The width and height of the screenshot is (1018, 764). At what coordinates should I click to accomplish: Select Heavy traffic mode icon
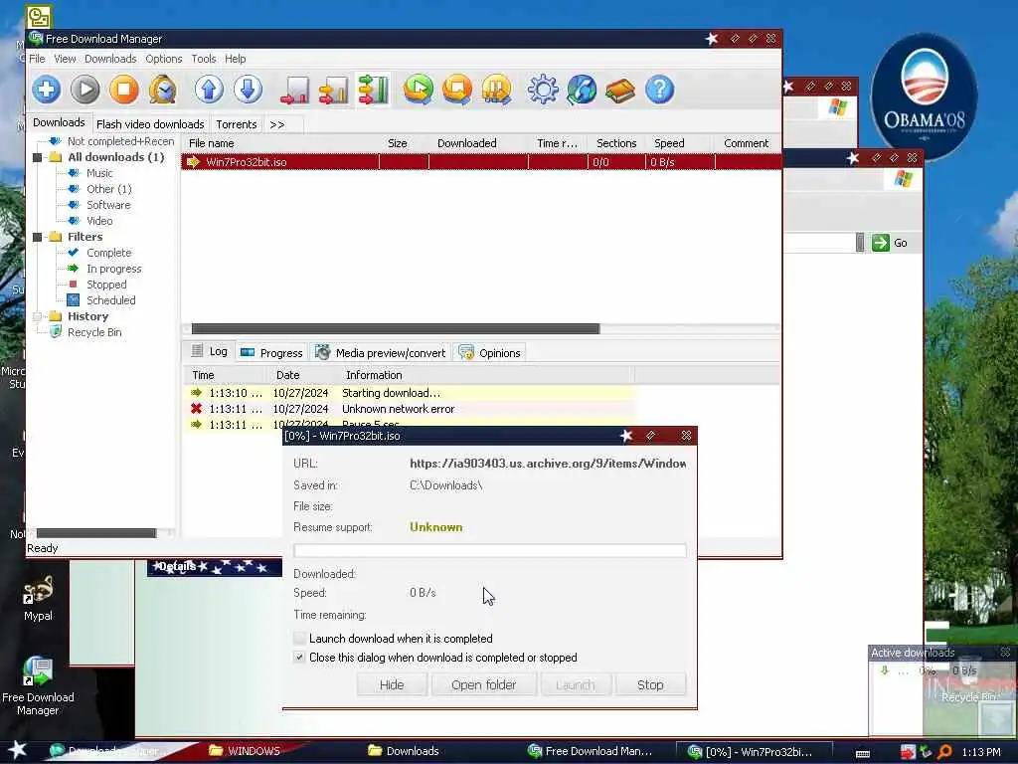[x=374, y=90]
